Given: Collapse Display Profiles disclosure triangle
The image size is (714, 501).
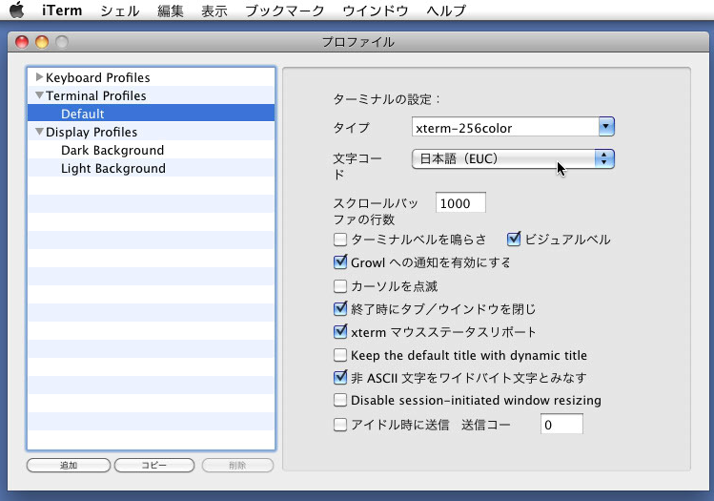Looking at the screenshot, I should tap(40, 132).
